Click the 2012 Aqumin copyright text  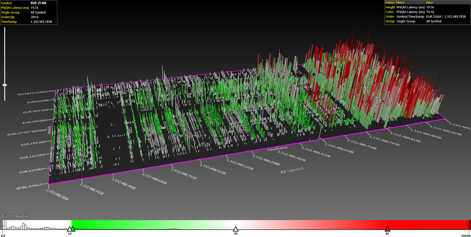pyautogui.click(x=15, y=216)
